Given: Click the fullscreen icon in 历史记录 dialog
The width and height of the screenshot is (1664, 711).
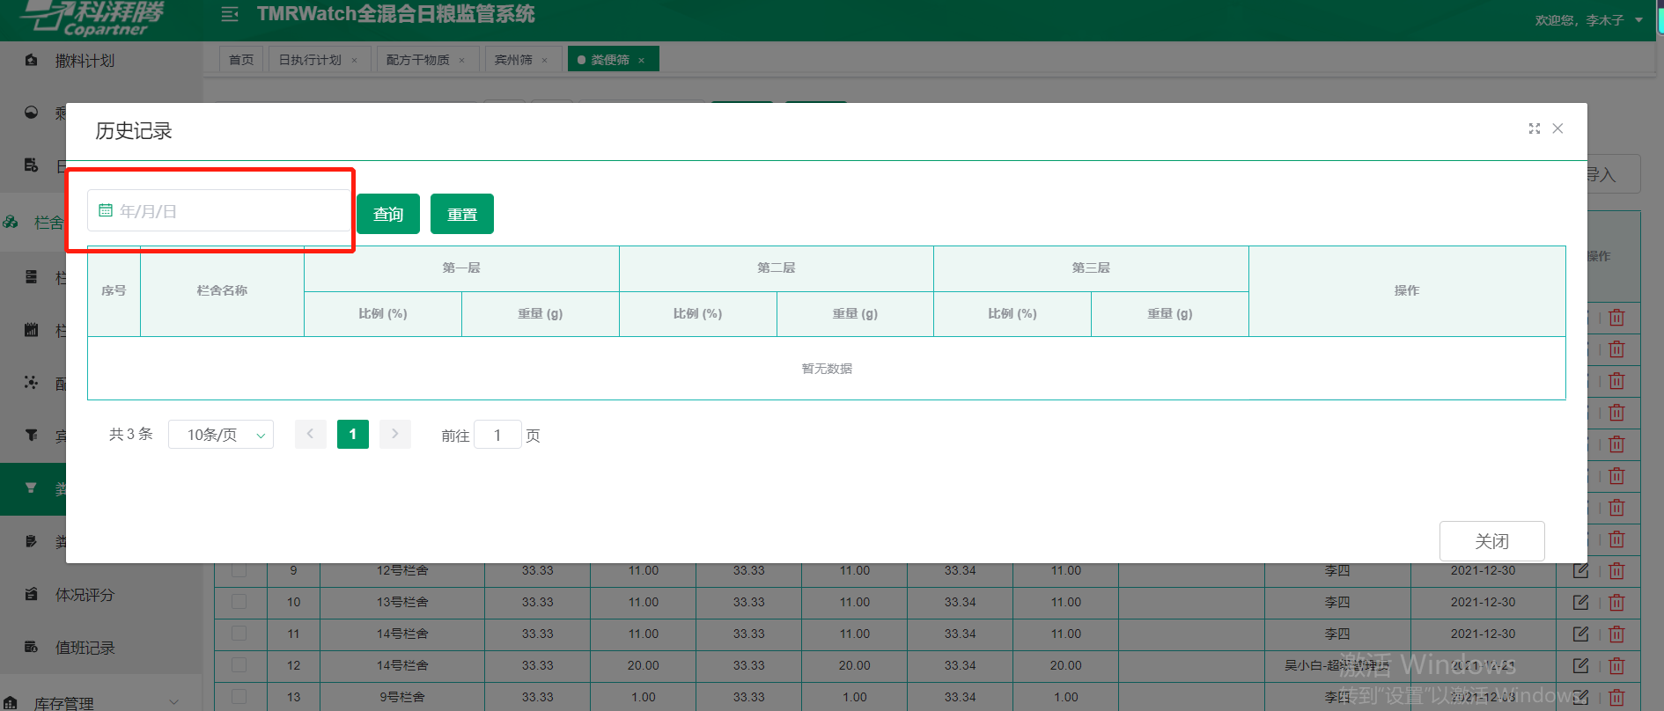Looking at the screenshot, I should [1534, 128].
